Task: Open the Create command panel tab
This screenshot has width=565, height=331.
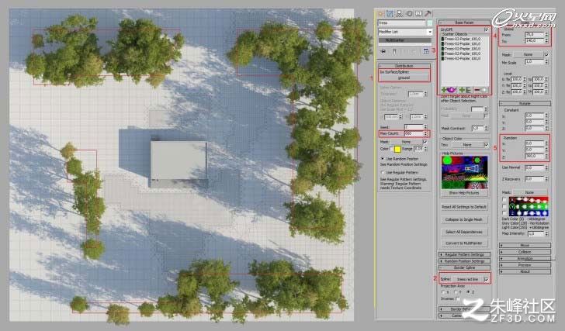Action: [380, 14]
